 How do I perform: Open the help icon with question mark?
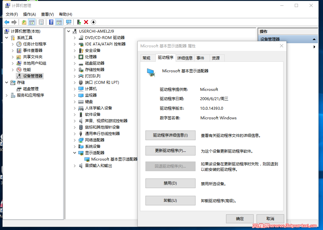51,22
